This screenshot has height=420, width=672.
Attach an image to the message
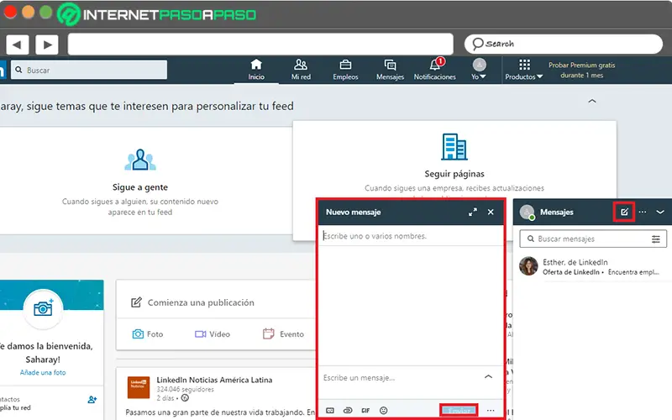point(329,411)
